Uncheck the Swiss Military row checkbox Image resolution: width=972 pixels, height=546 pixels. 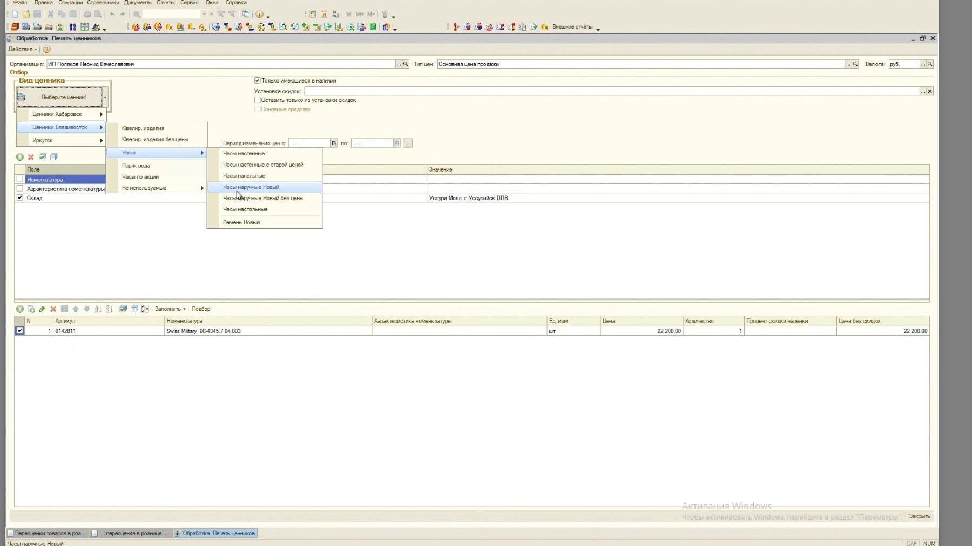(x=20, y=331)
